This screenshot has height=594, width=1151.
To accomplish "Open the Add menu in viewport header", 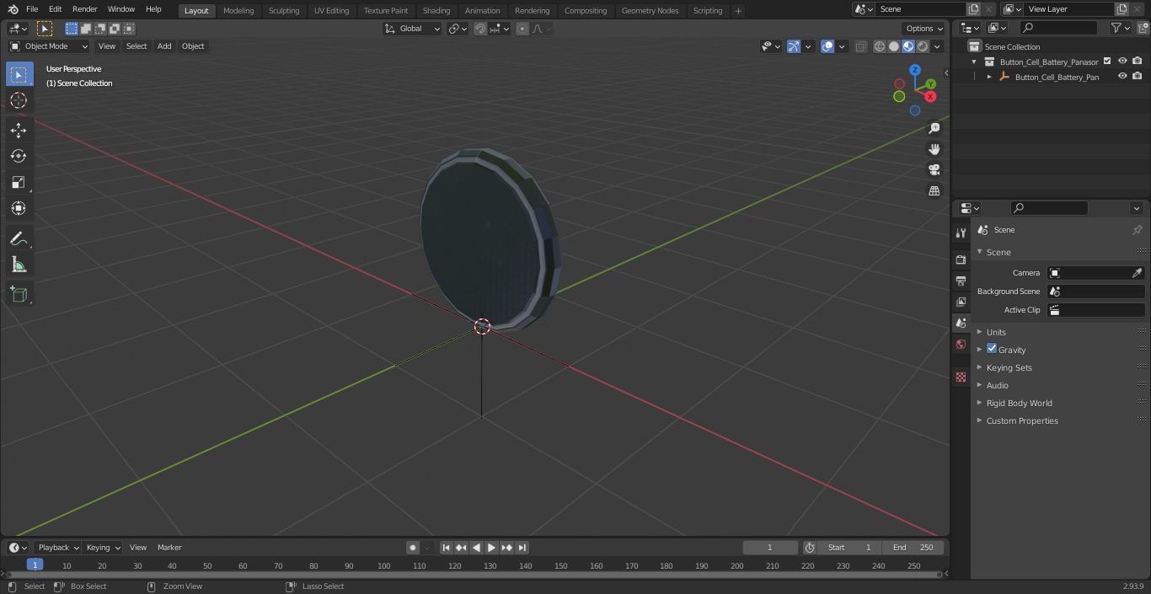I will coord(164,46).
